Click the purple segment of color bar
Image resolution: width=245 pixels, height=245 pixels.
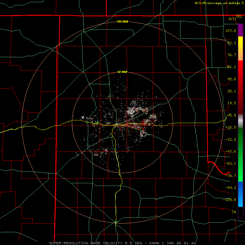click(240, 30)
